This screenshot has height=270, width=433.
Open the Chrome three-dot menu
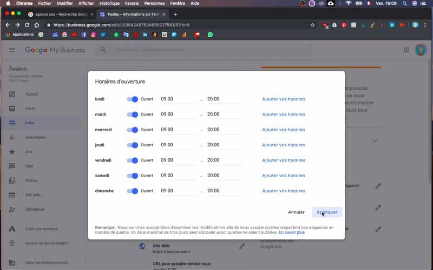[425, 25]
